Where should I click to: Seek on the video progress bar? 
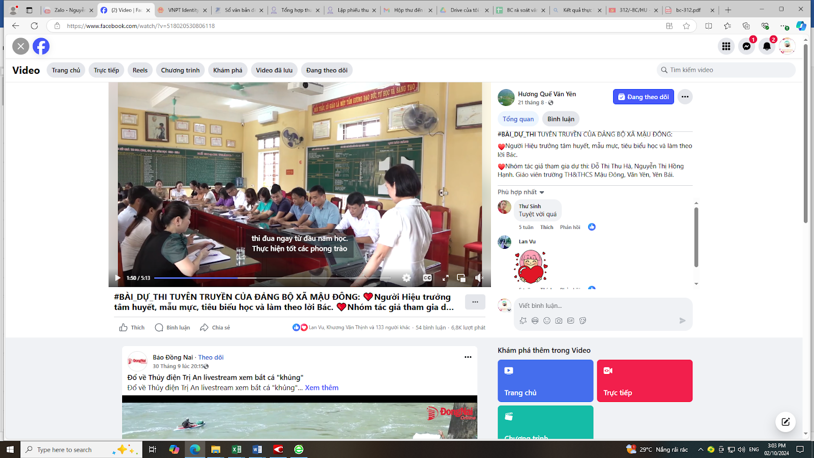[x=272, y=278]
